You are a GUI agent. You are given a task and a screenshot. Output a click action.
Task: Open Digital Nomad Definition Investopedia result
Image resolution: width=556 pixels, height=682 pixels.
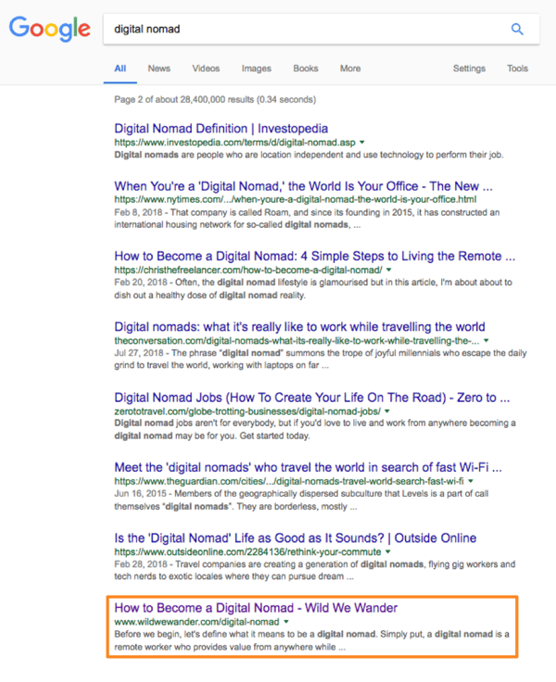click(x=221, y=129)
